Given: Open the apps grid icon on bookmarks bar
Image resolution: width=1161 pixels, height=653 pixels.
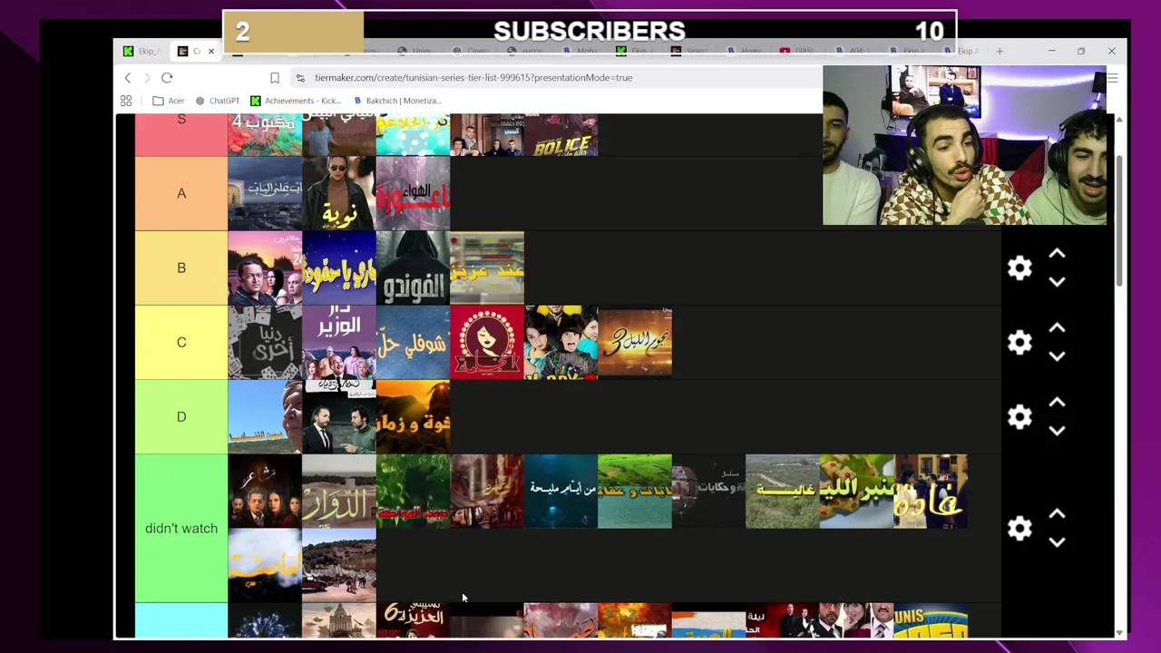Looking at the screenshot, I should point(126,101).
